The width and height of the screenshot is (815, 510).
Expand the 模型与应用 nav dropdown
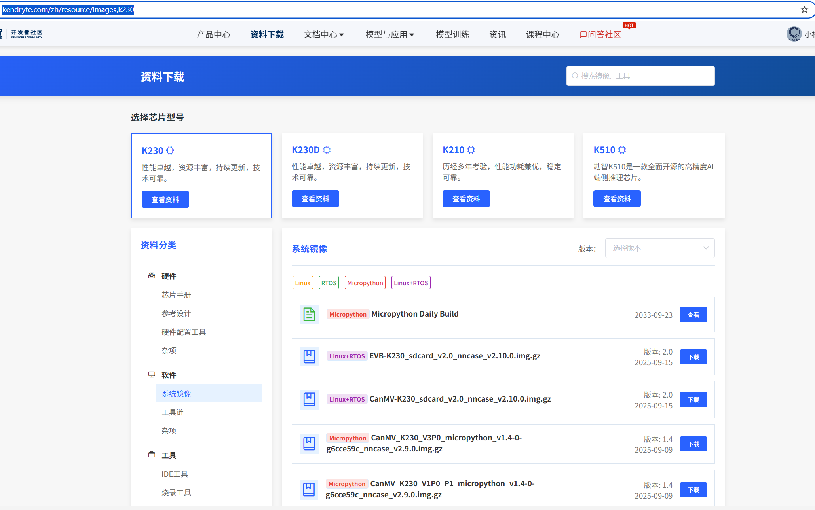389,35
